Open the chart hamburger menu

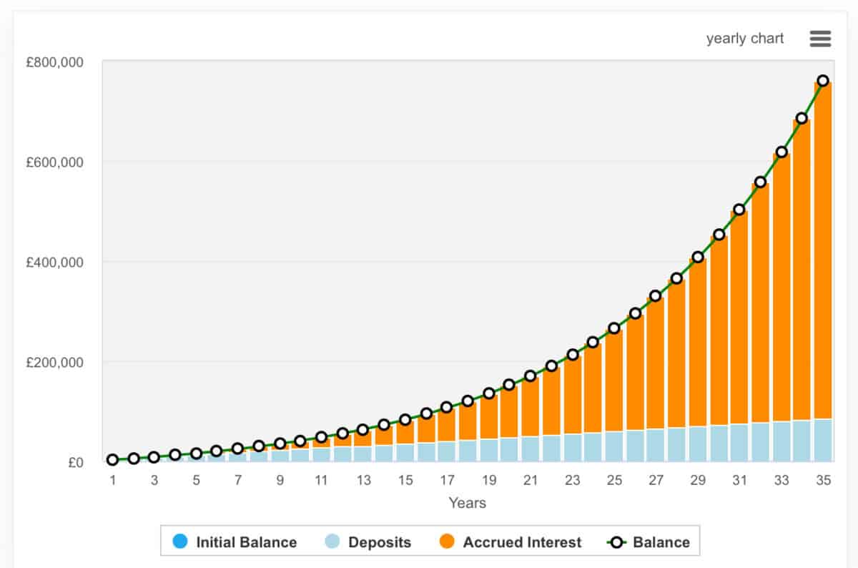(x=820, y=39)
